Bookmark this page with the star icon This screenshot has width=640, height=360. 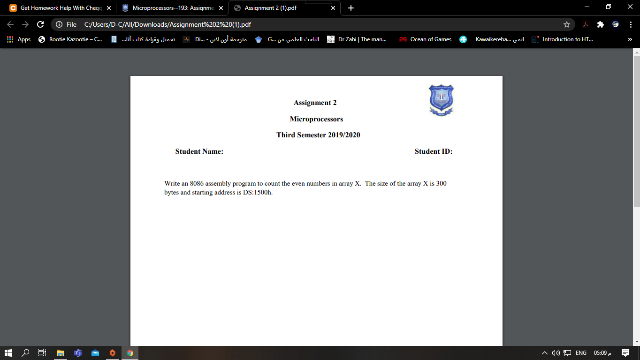567,24
